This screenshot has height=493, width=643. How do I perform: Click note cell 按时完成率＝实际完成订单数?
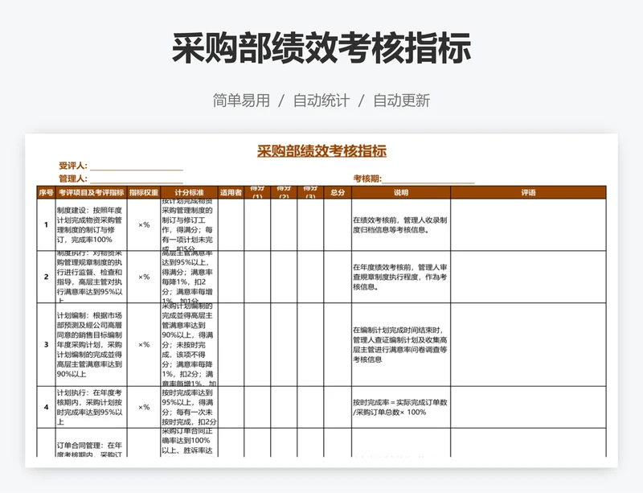pos(401,407)
